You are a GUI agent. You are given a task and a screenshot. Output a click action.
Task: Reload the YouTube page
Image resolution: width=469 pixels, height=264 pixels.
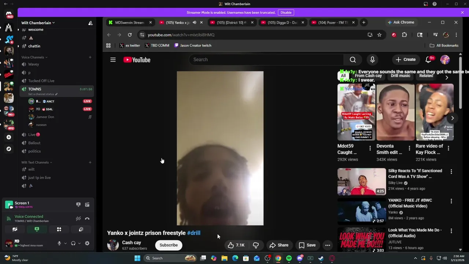(130, 35)
